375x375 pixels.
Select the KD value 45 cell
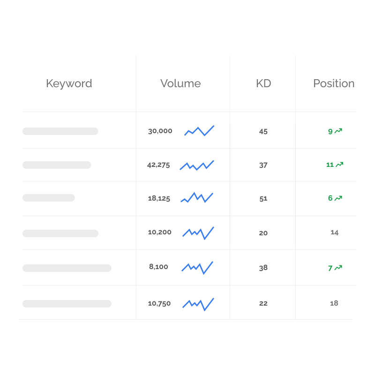pos(263,131)
